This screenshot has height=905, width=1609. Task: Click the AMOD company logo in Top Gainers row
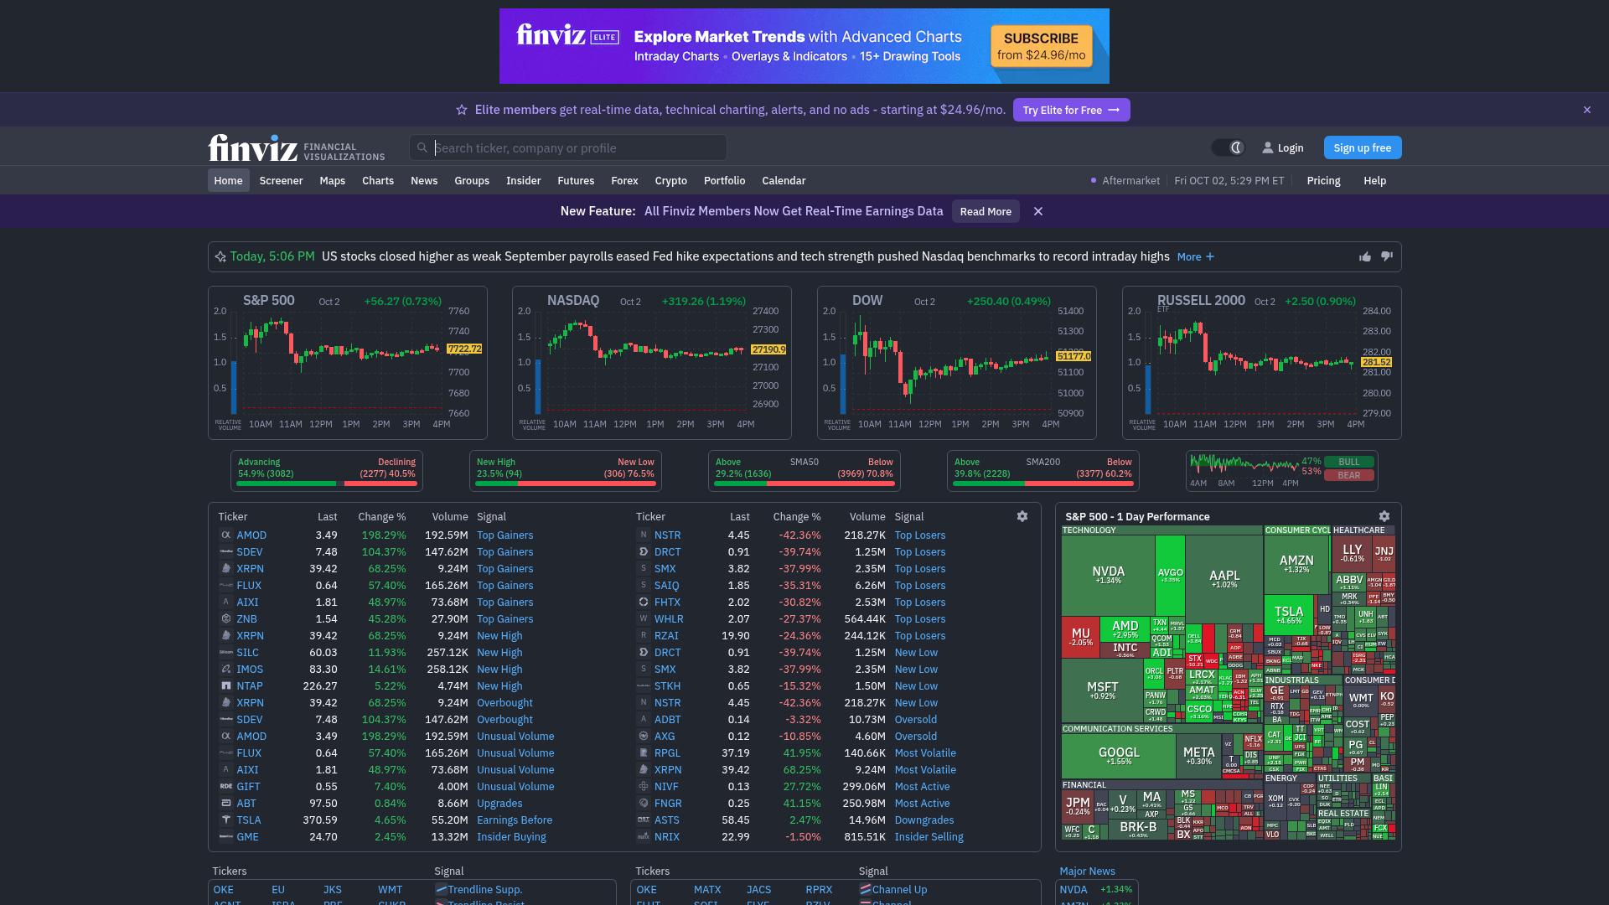(x=225, y=535)
